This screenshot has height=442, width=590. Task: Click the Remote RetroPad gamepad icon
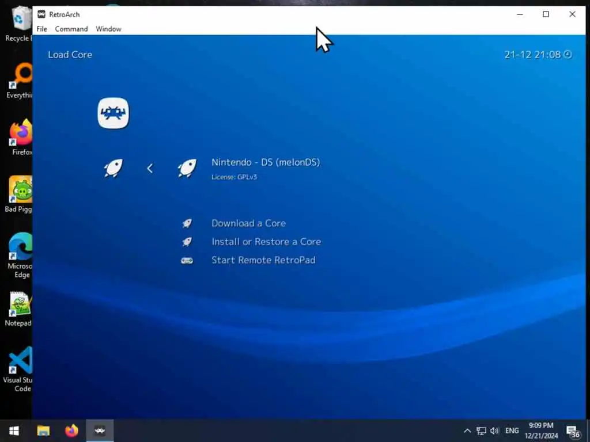click(187, 261)
